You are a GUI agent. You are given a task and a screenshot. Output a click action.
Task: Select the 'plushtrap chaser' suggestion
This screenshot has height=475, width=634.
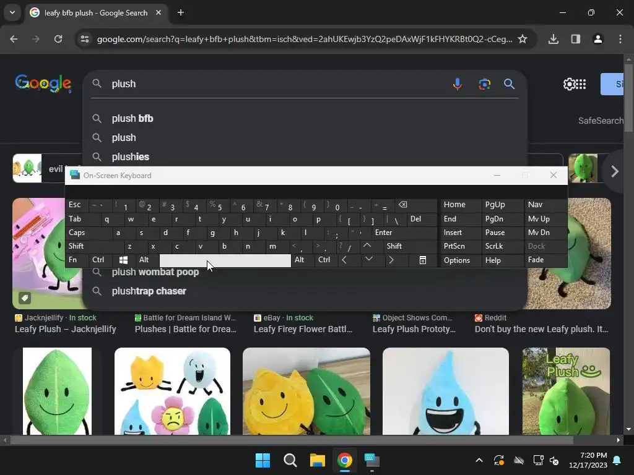(x=305, y=291)
